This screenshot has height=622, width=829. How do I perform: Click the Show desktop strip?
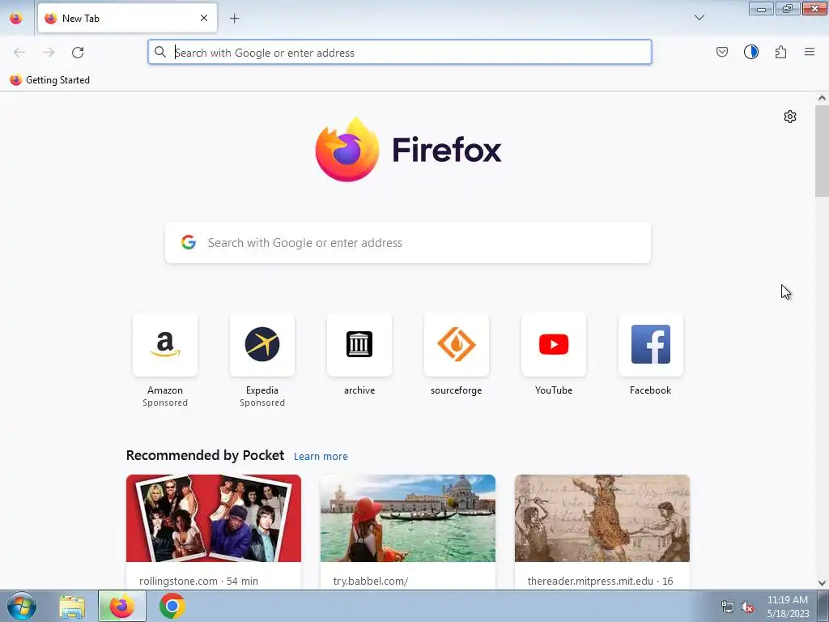[x=823, y=606]
